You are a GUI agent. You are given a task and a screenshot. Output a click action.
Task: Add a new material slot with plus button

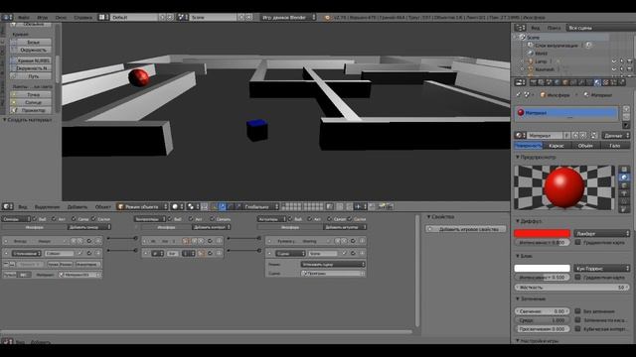626,109
